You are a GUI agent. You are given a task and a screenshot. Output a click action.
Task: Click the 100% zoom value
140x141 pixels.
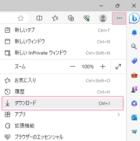88,67
